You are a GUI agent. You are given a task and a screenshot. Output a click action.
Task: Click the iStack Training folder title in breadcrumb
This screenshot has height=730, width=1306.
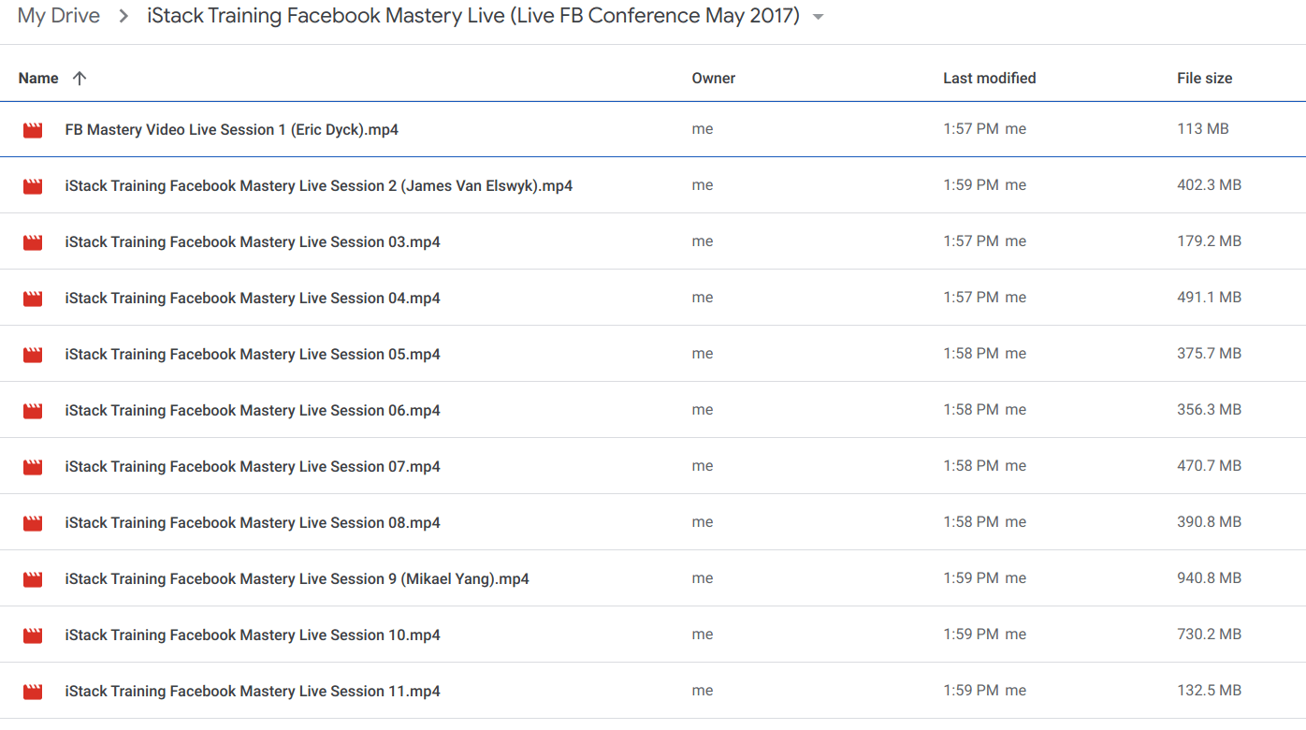[x=472, y=17]
